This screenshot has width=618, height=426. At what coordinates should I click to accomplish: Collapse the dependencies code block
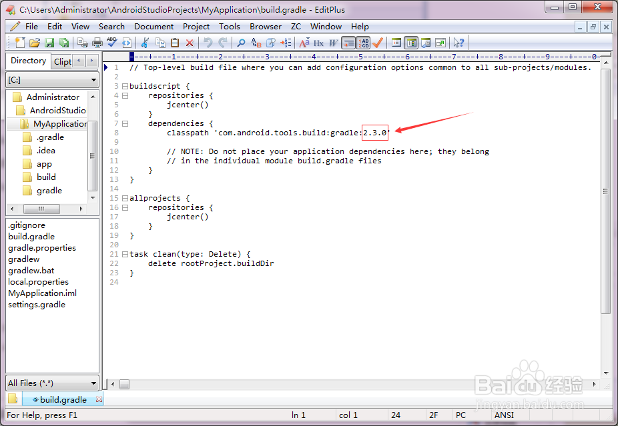125,123
